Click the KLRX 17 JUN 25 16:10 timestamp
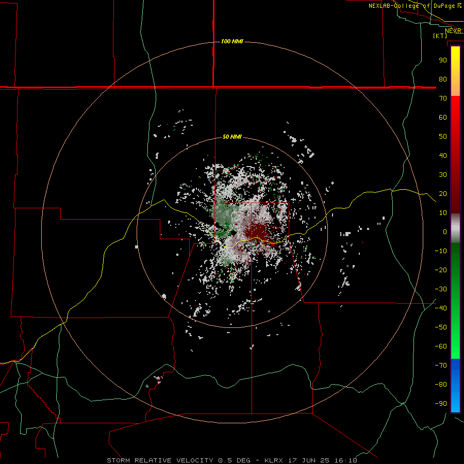464x464 pixels. coord(311,460)
